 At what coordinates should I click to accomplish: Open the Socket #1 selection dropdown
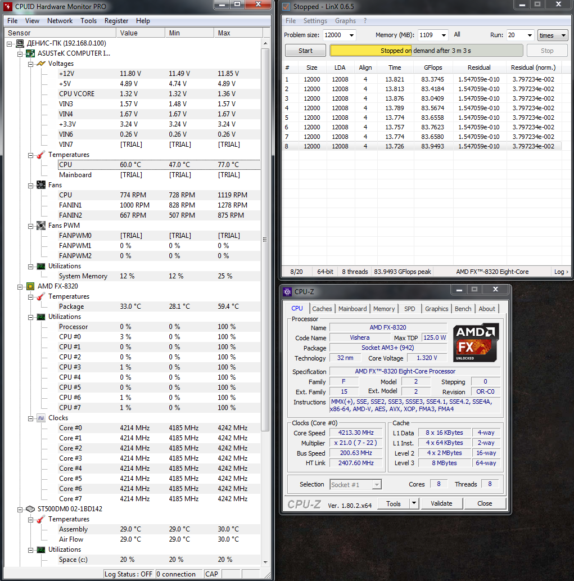tap(377, 485)
